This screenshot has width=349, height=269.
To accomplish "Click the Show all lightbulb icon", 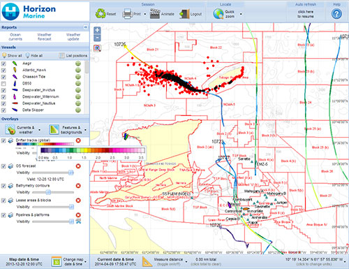I will [x=4, y=55].
